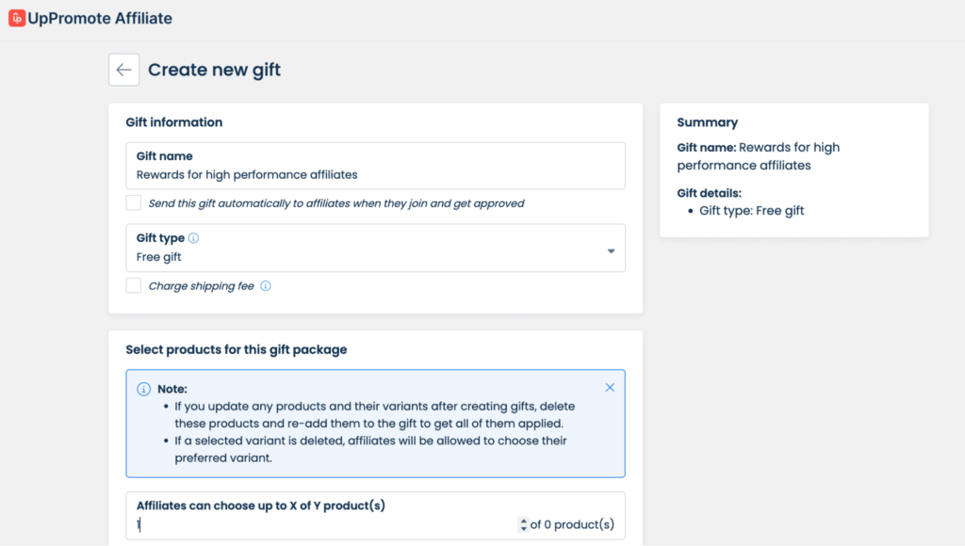The height and width of the screenshot is (546, 965).
Task: Click the Select products for this gift package heading
Action: [x=237, y=350]
